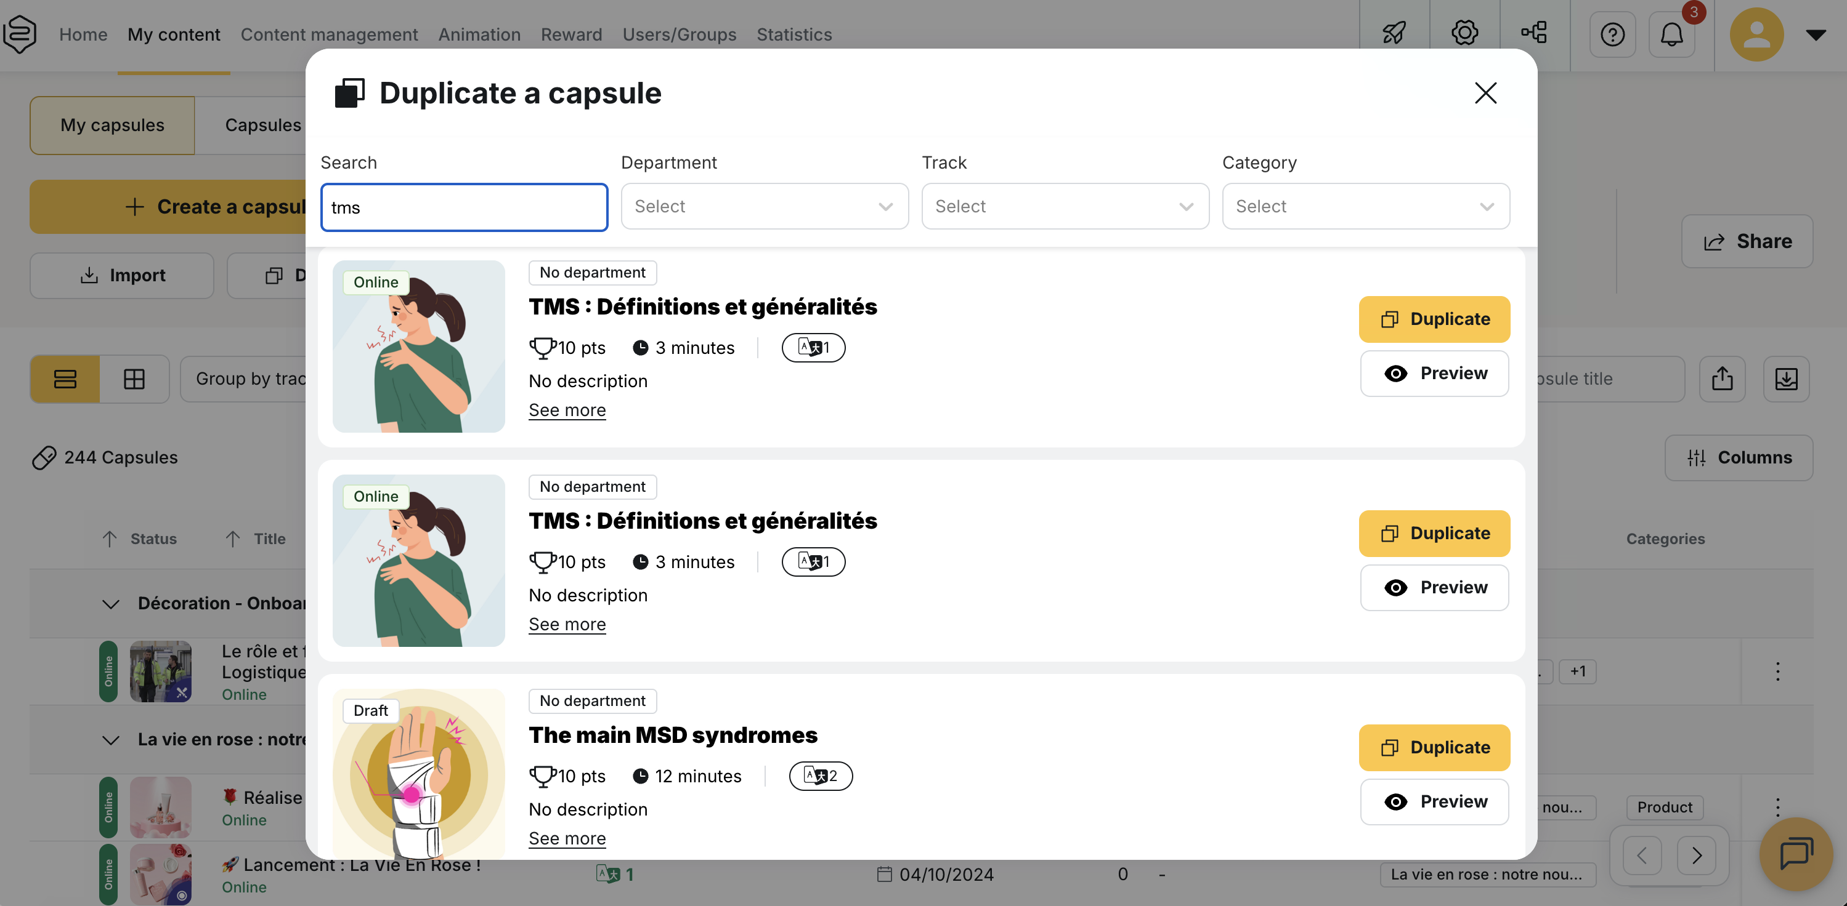Open the Users/Groups menu
The height and width of the screenshot is (906, 1847).
[678, 34]
